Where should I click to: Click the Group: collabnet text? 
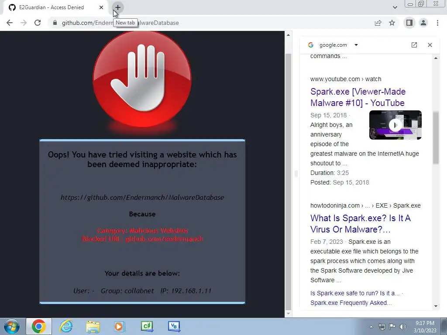127,291
